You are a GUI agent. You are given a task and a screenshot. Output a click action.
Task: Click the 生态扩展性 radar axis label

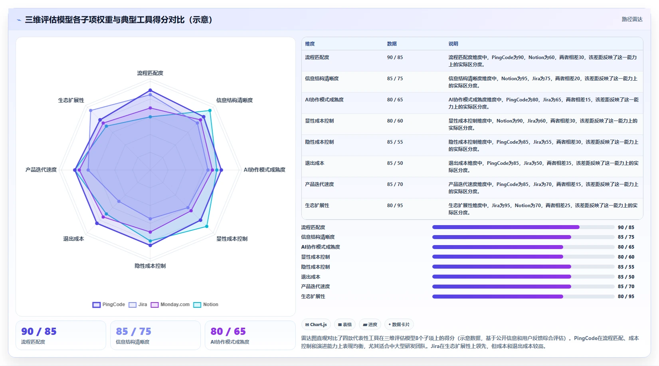[71, 101]
